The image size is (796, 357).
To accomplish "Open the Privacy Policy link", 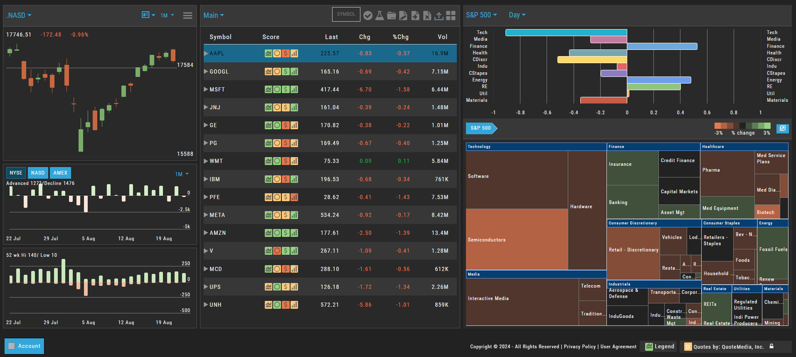I will point(580,347).
